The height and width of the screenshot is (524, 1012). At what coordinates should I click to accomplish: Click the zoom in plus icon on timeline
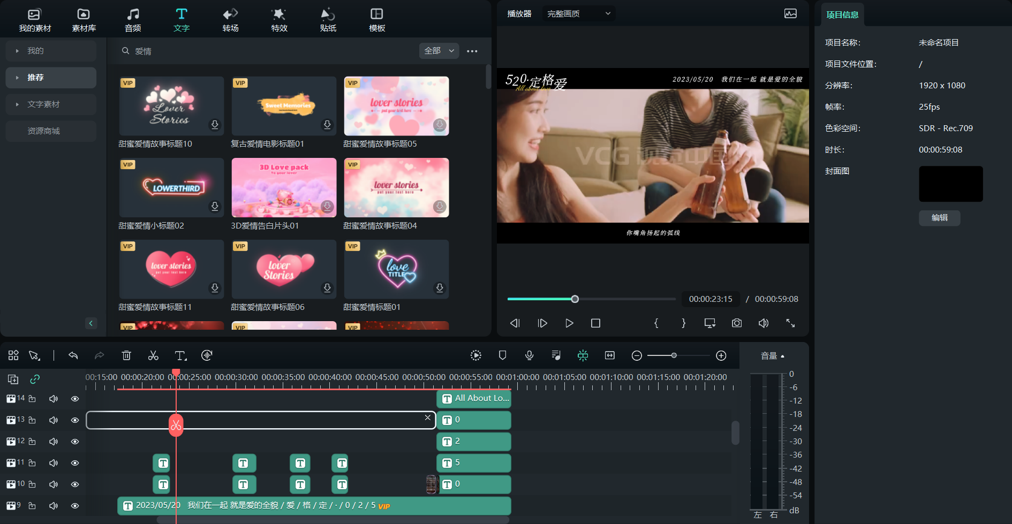pos(721,356)
